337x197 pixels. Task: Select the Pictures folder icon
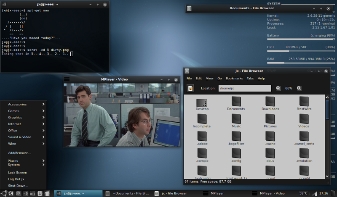[x=270, y=119]
